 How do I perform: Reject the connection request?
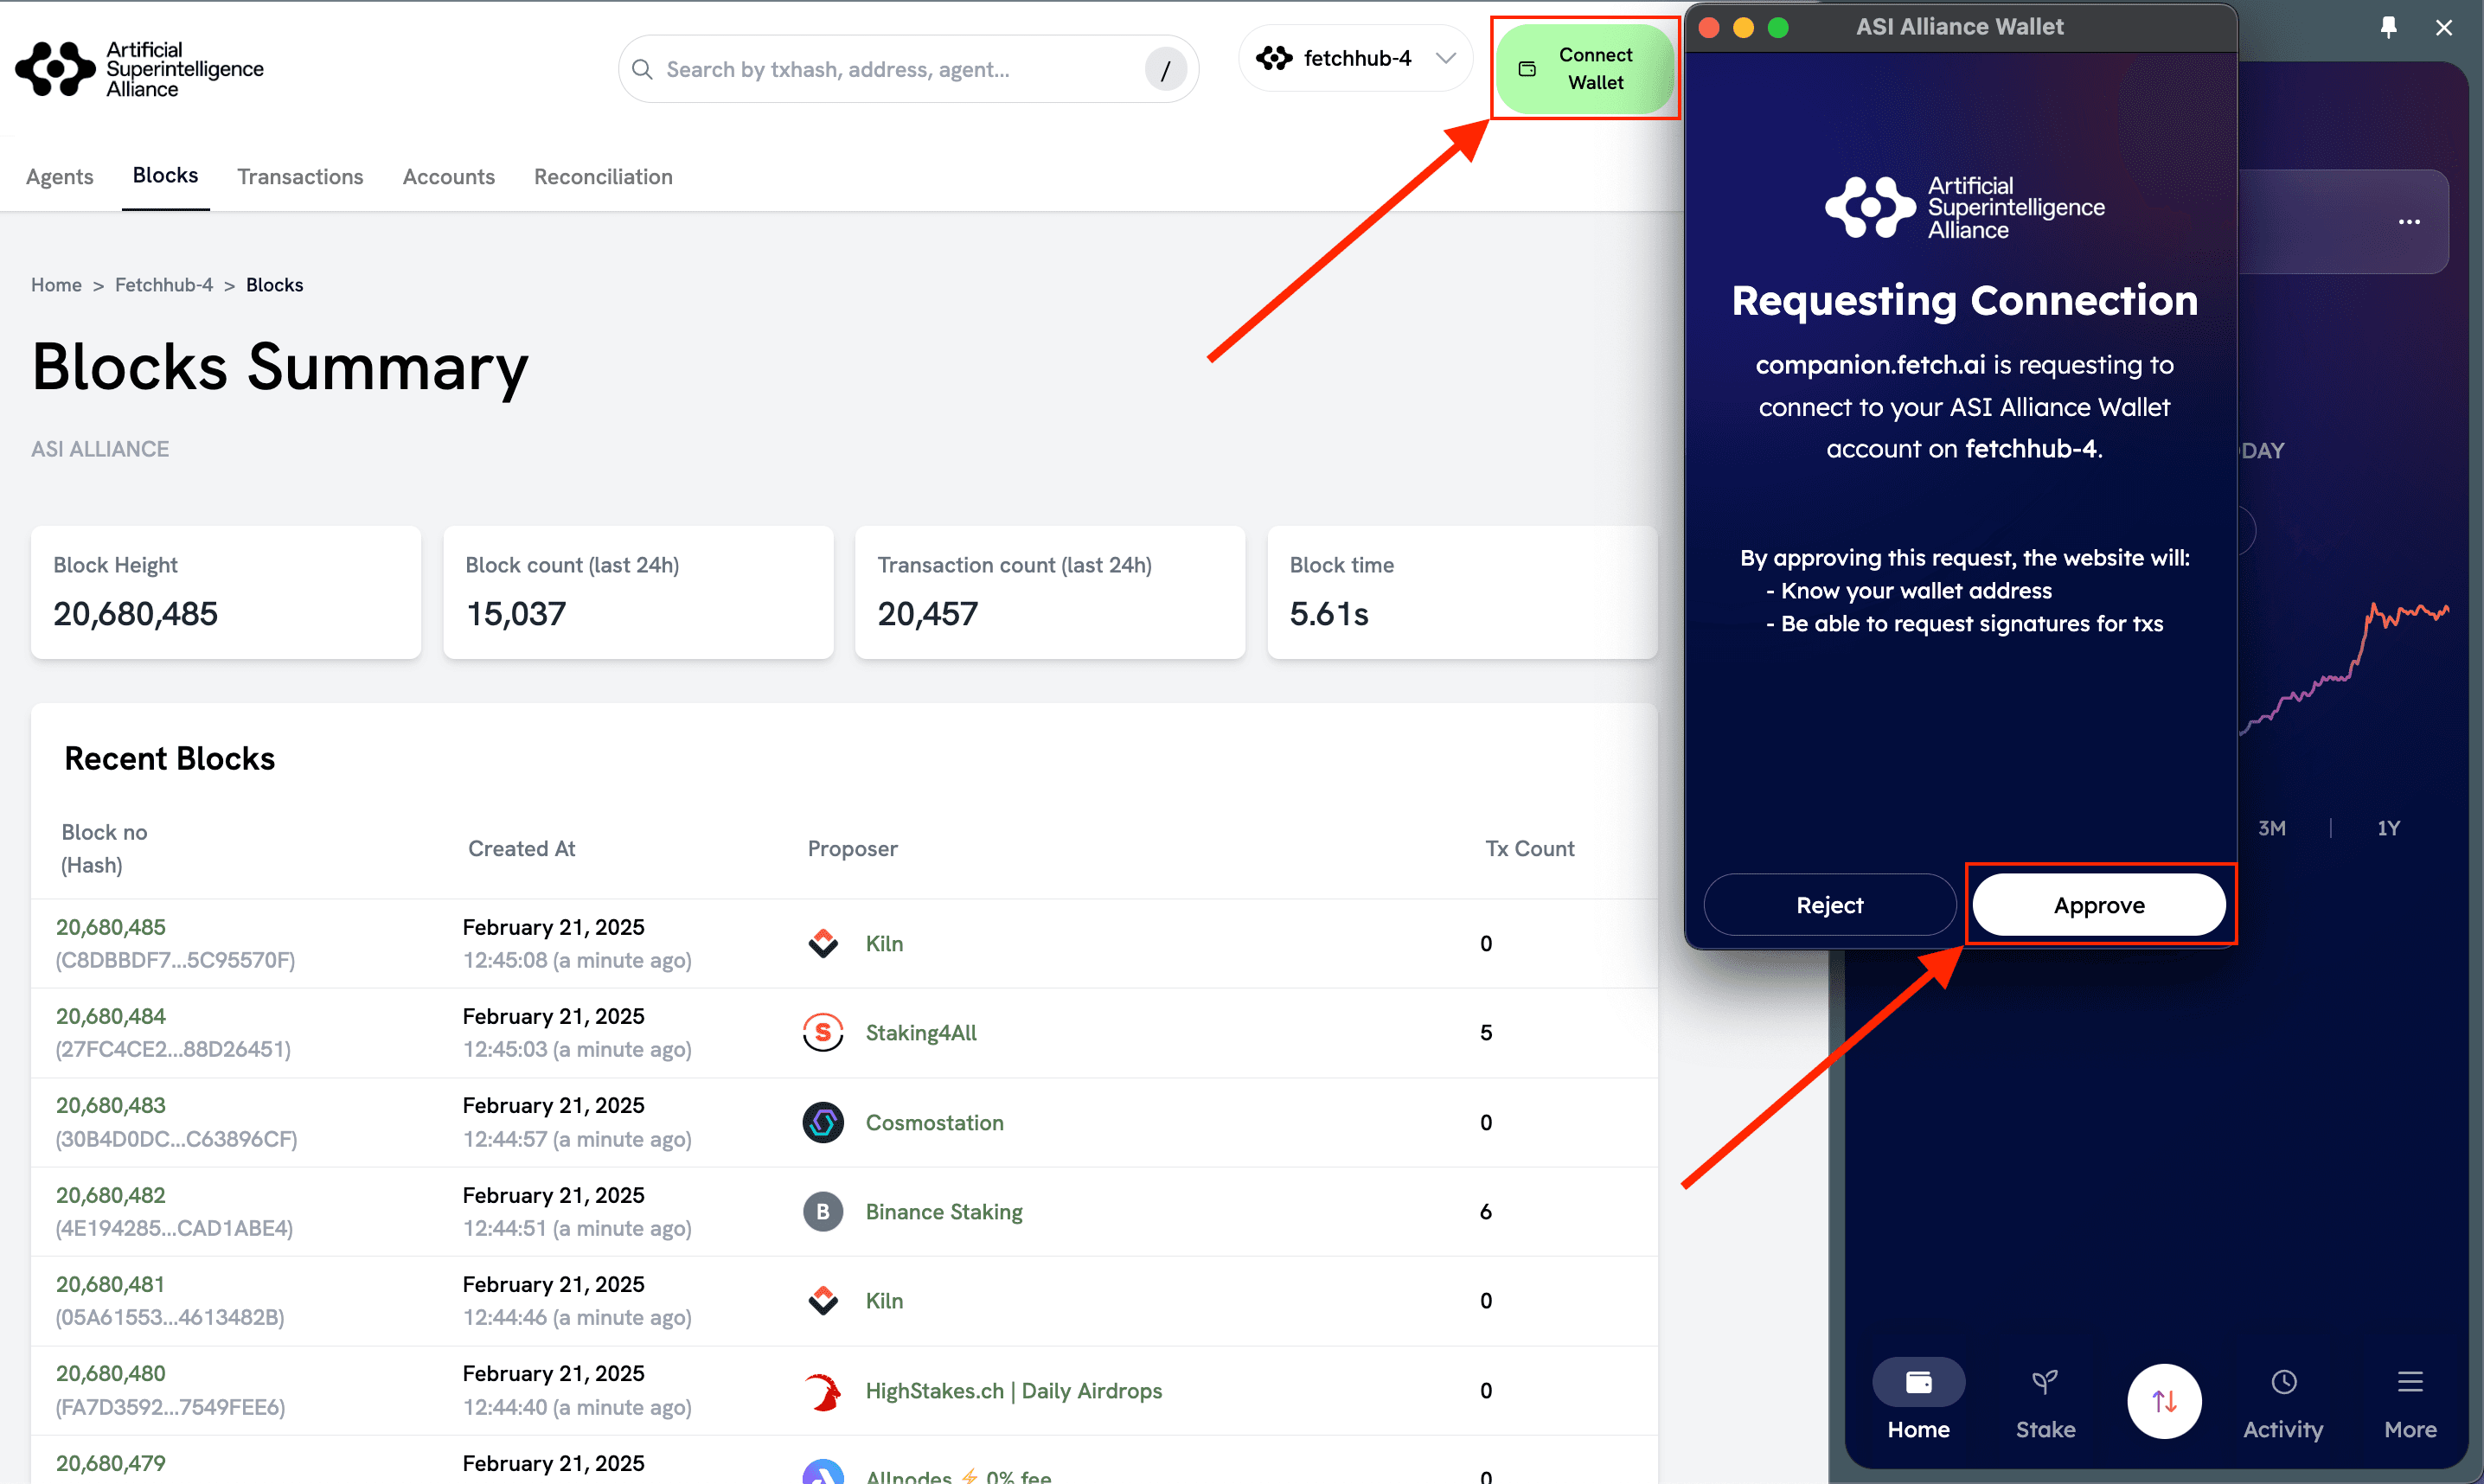[1829, 905]
